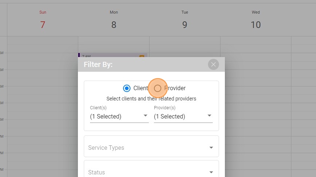
Task: Go to Wednesday the 10th
Action: click(255, 25)
